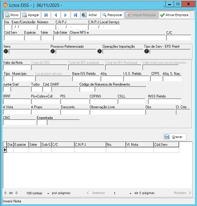Click the Cód. DARF input field
Image resolution: width=197 pixels, height=206 pixels.
47,89
